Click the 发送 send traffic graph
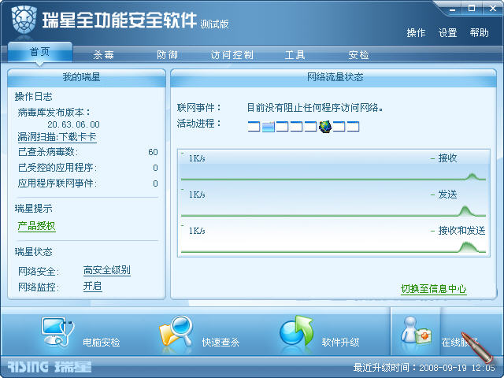504x378 pixels. click(334, 203)
